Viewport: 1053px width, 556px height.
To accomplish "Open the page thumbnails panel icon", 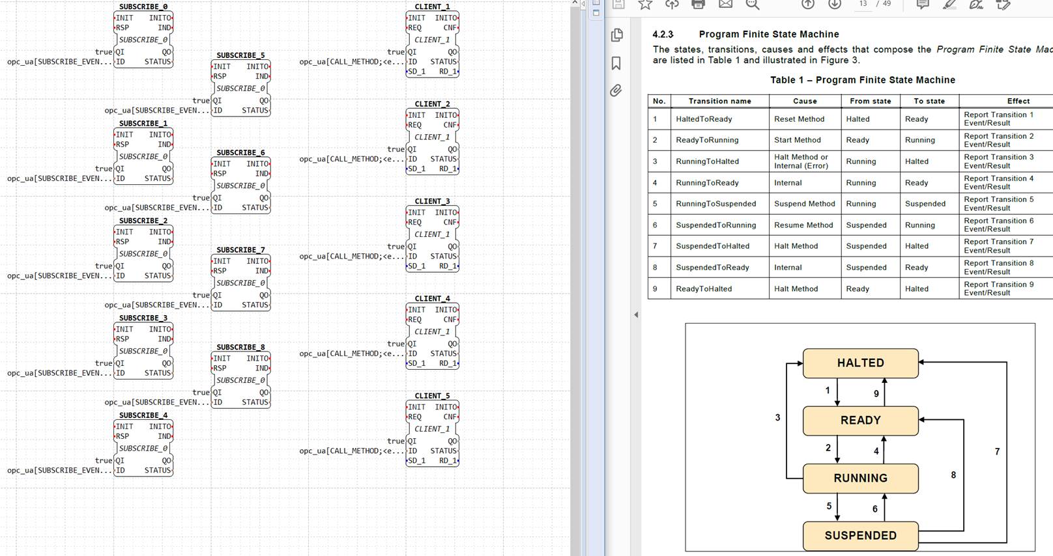I will [x=616, y=35].
